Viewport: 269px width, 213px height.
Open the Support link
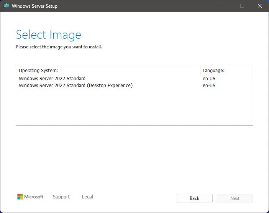coord(61,197)
